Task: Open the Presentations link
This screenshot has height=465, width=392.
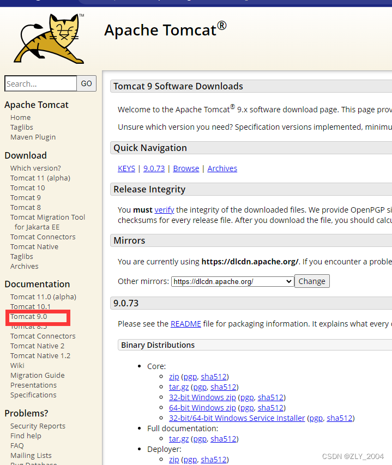Action: [x=33, y=385]
